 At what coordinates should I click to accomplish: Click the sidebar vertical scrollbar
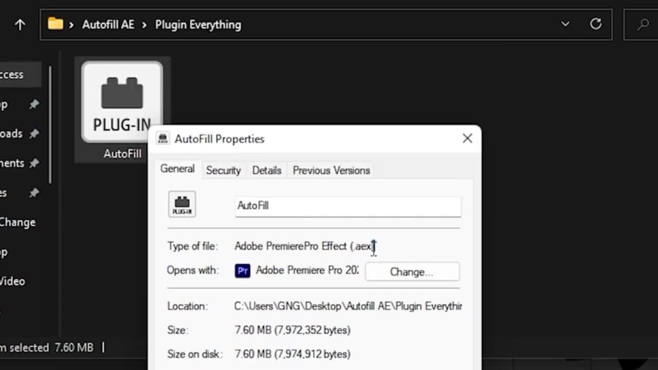click(50, 123)
